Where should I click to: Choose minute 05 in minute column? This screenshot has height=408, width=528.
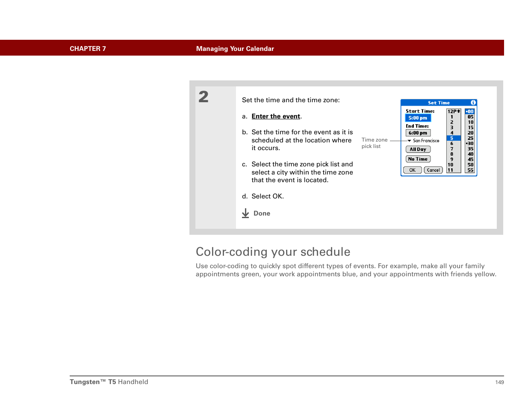tap(470, 117)
